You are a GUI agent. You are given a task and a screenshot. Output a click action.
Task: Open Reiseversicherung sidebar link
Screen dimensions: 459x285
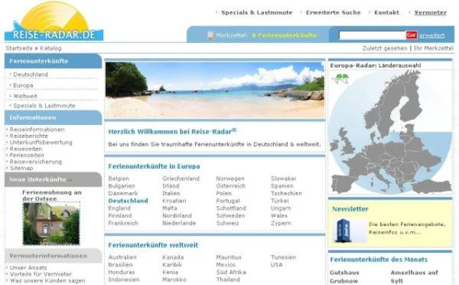coord(36,162)
